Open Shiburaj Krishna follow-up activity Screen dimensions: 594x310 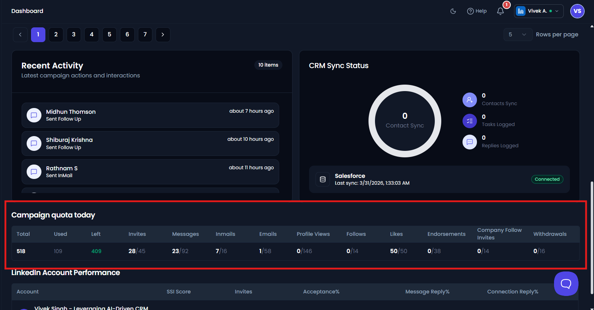click(150, 143)
